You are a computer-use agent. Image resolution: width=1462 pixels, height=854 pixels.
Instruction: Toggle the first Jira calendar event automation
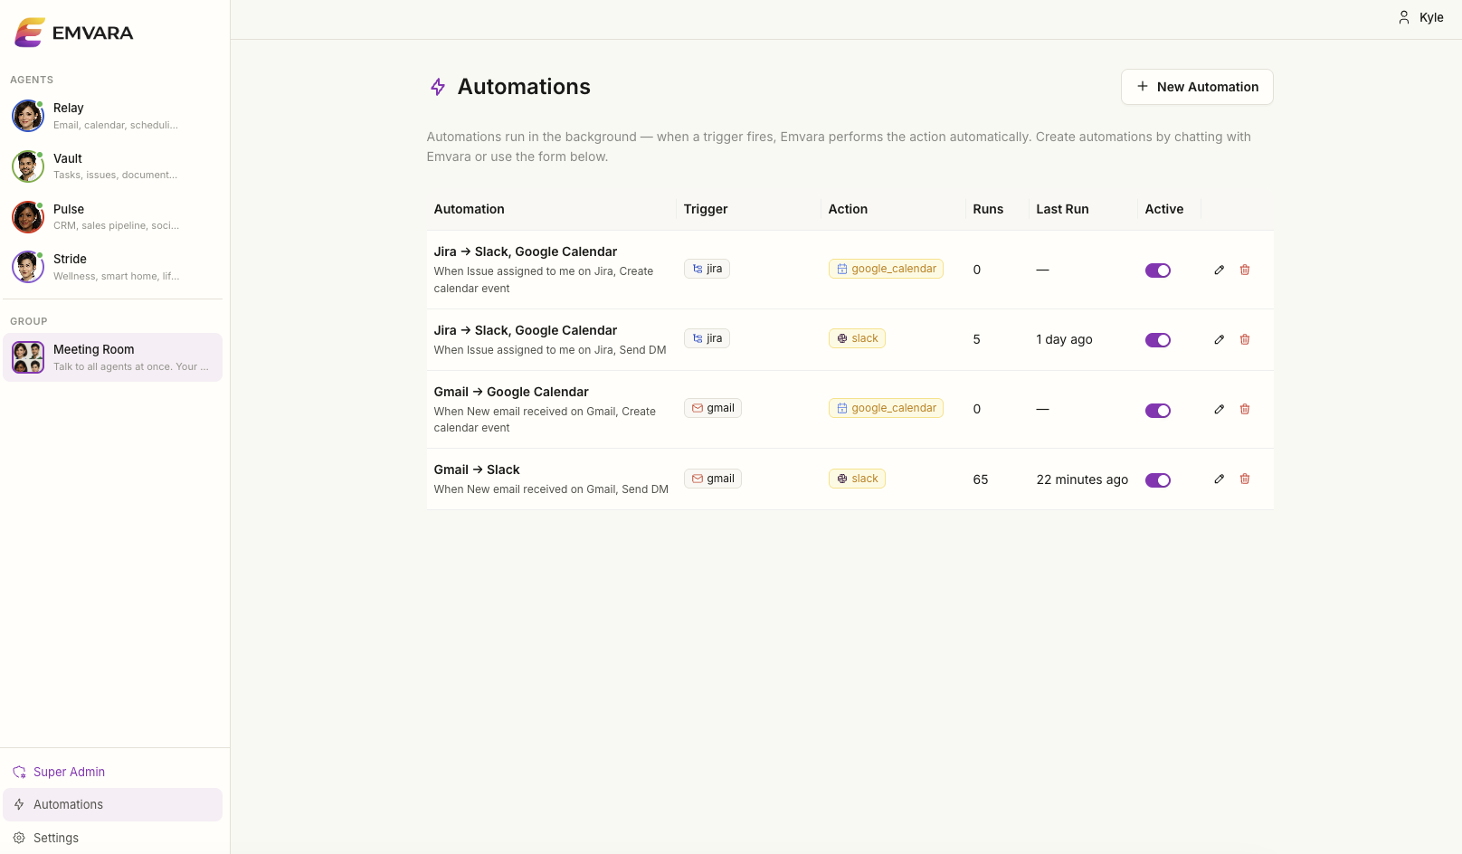coord(1158,270)
